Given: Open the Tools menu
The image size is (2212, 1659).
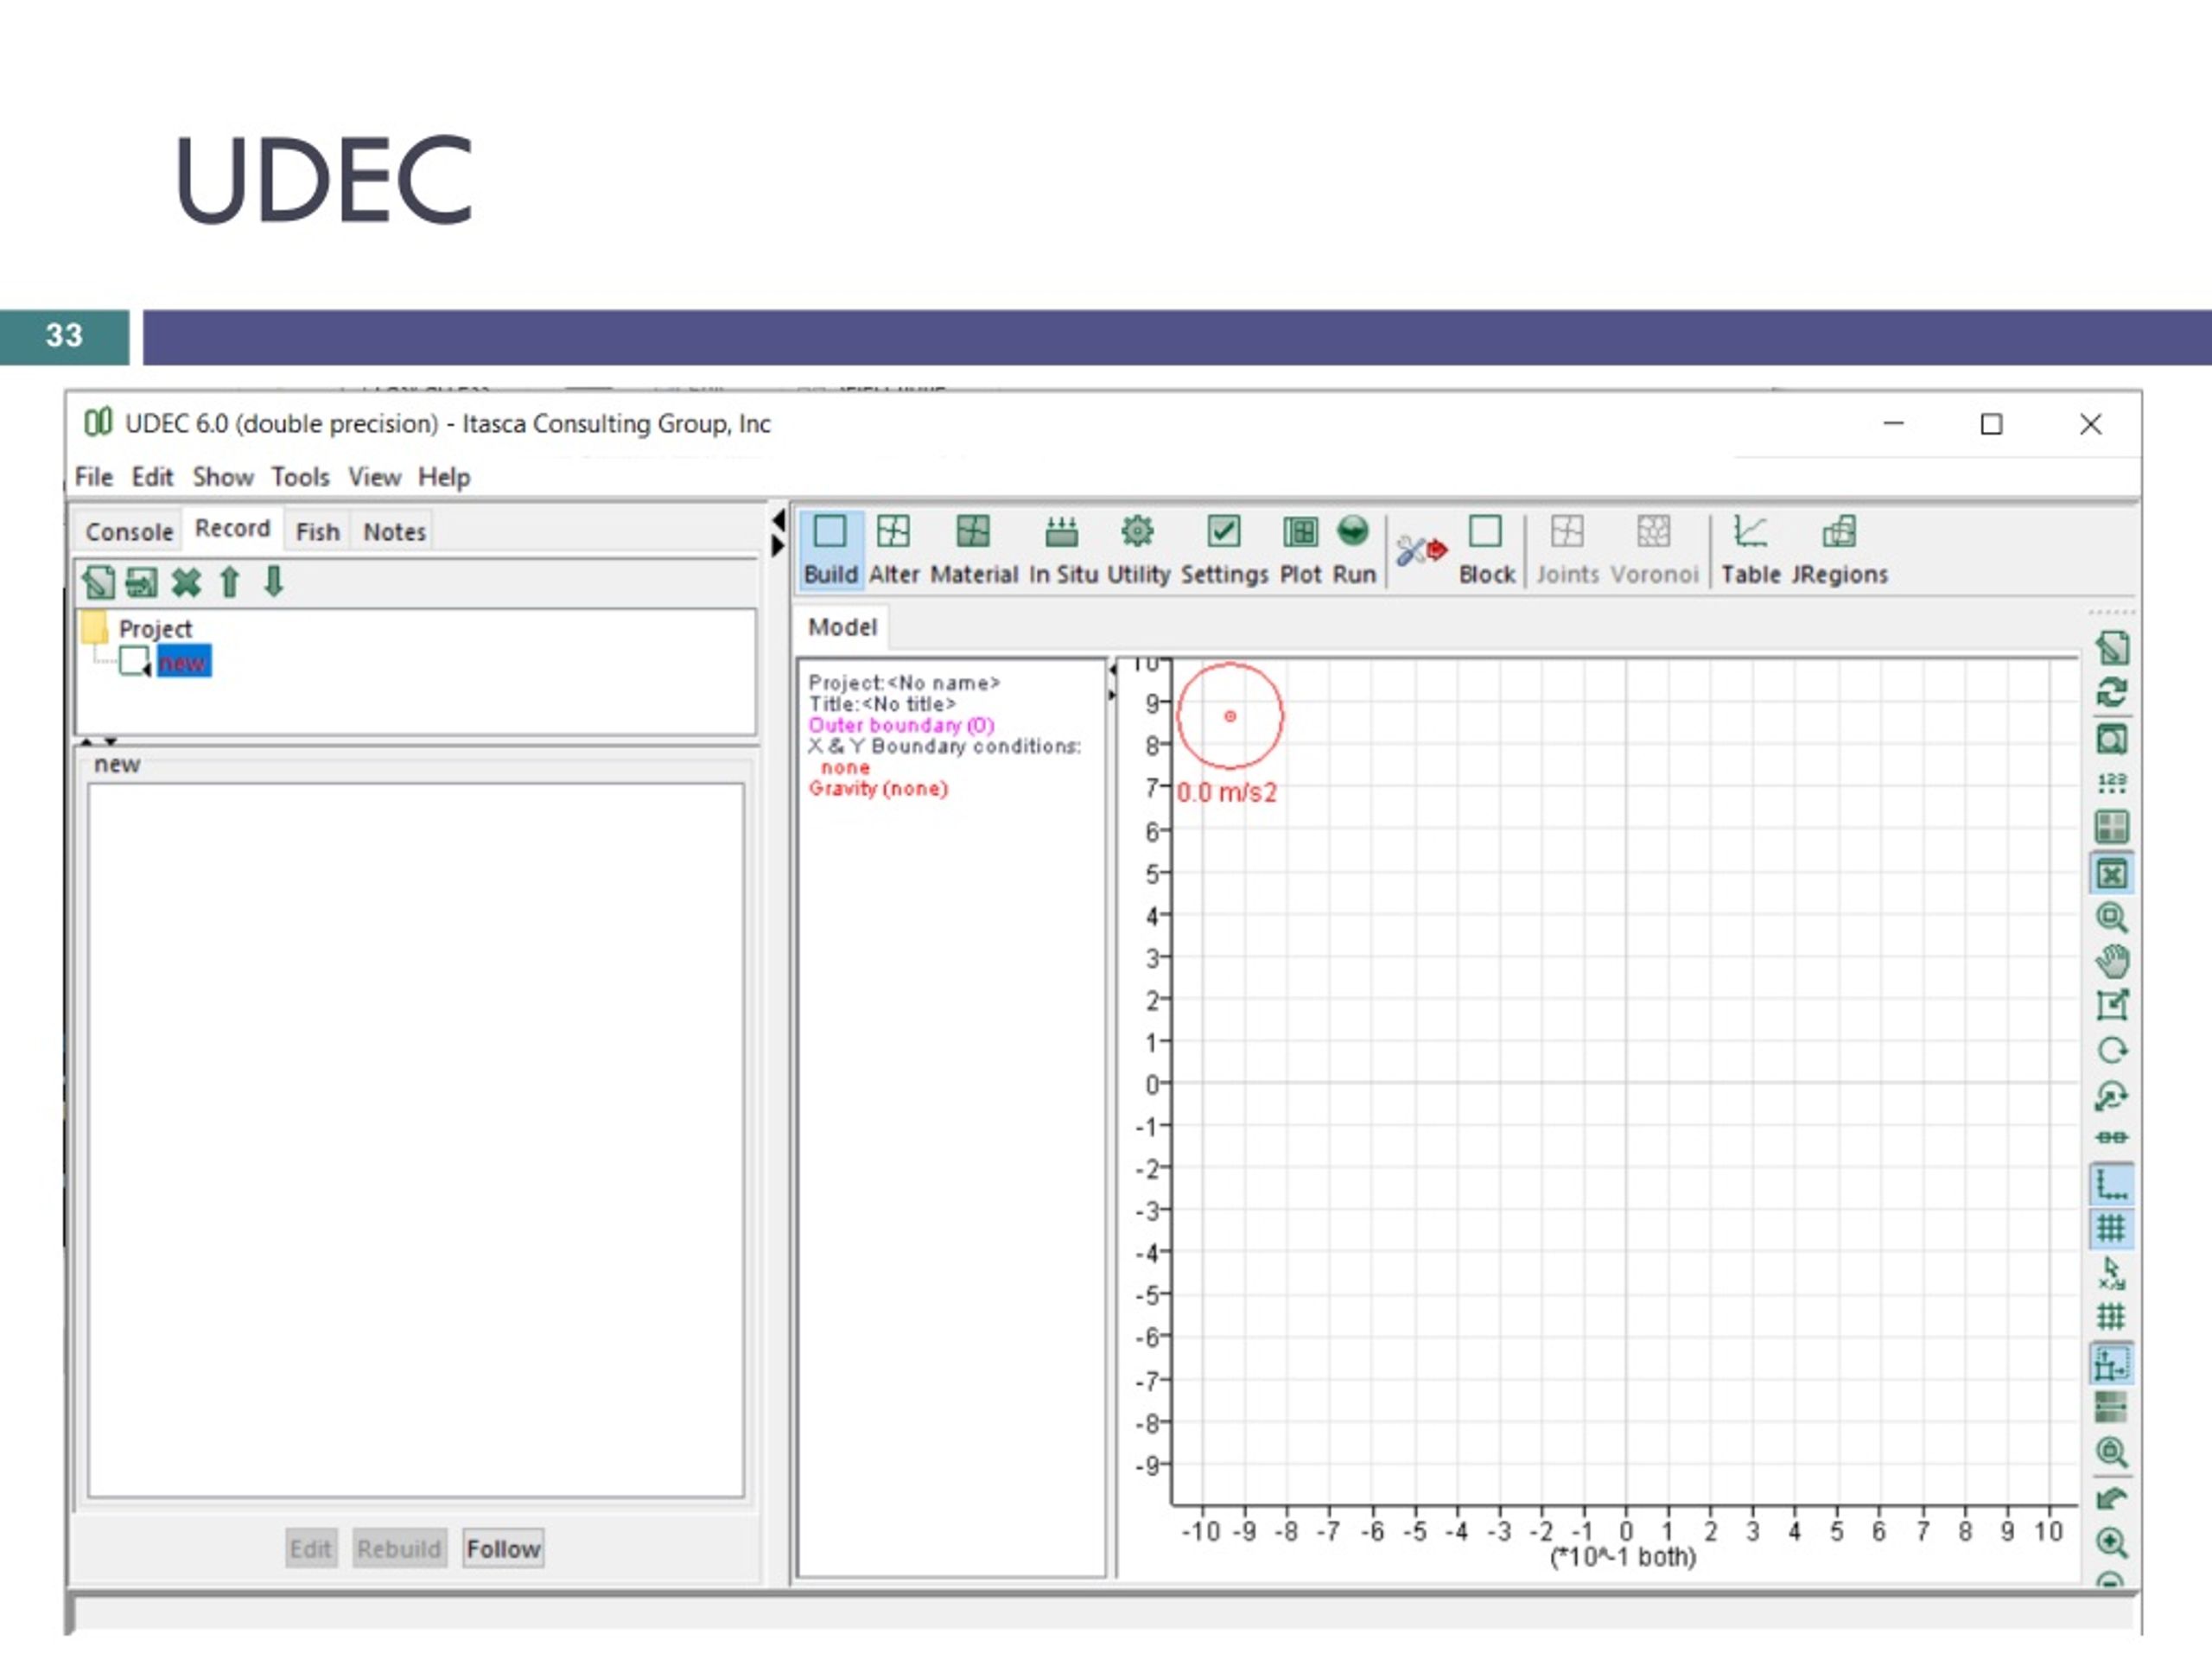Looking at the screenshot, I should tap(300, 477).
